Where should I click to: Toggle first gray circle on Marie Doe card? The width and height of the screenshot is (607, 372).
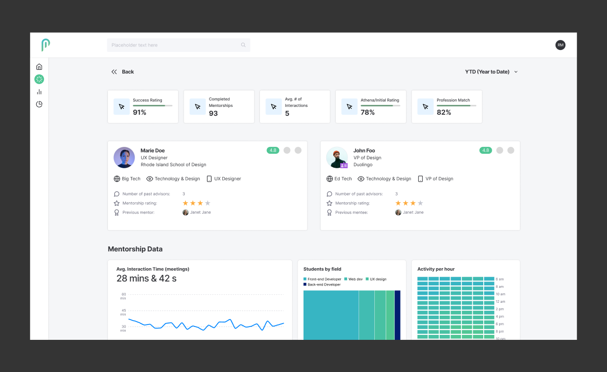[287, 150]
